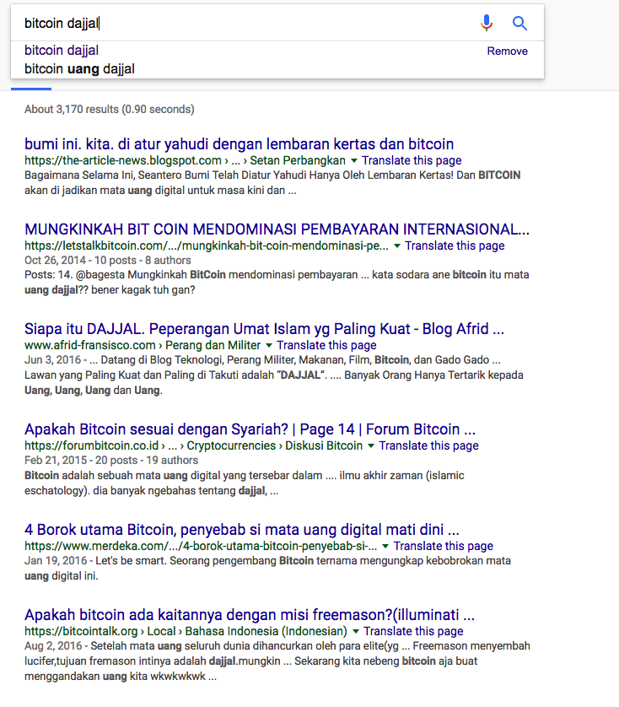The image size is (619, 707).
Task: Expand the dropdown arrow beside the merdeka.com URL
Action: [x=385, y=546]
